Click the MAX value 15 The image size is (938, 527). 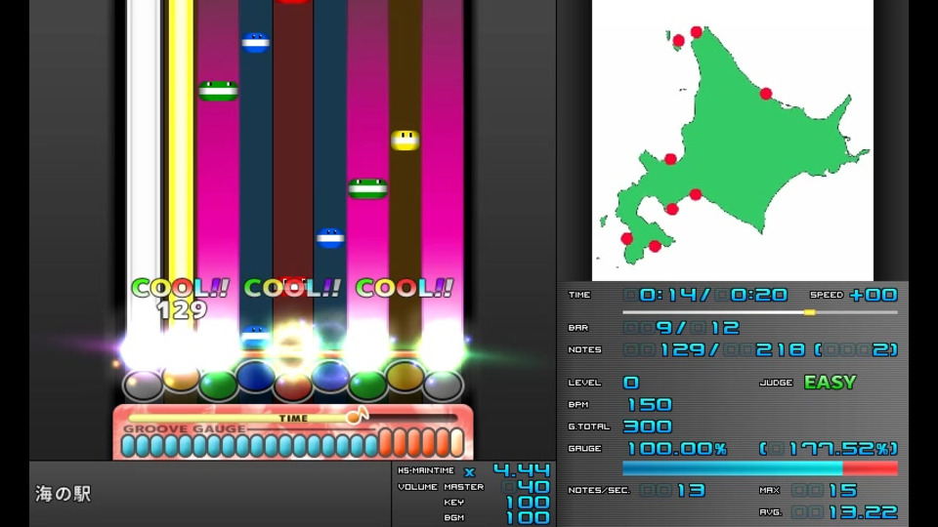point(843,491)
